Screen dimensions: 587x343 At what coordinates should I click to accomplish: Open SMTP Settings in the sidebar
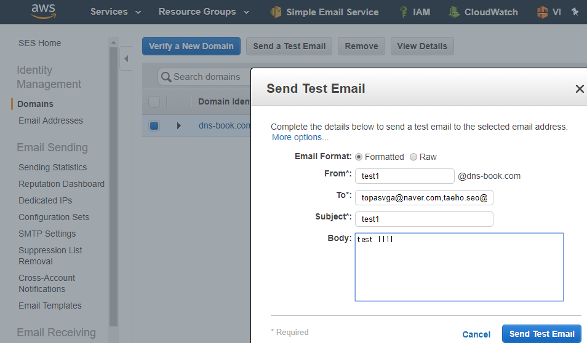pyautogui.click(x=47, y=234)
